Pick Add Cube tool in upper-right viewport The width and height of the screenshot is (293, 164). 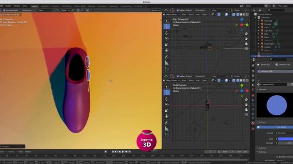coord(167,69)
